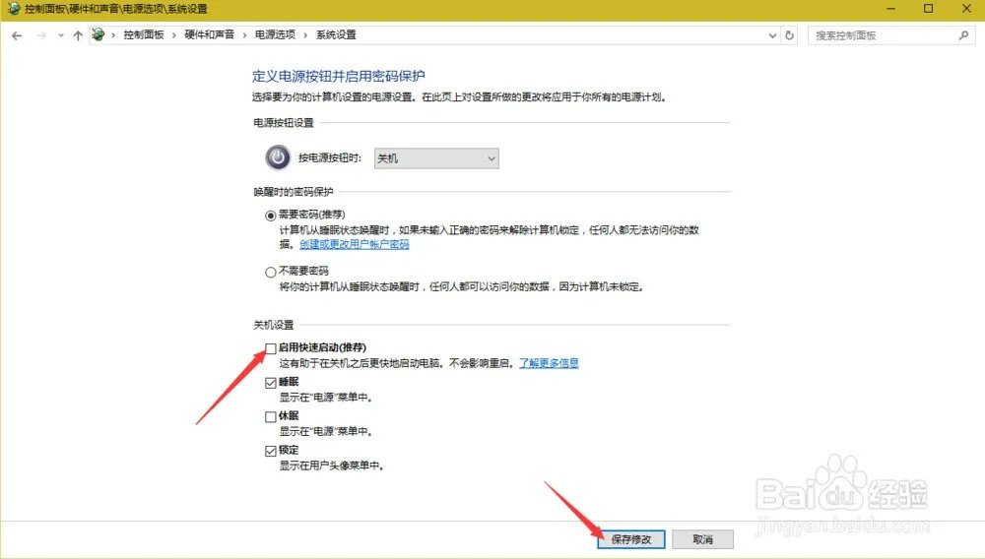985x559 pixels.
Task: Expand chevron after 电源选项 breadcrumb
Action: coord(305,35)
